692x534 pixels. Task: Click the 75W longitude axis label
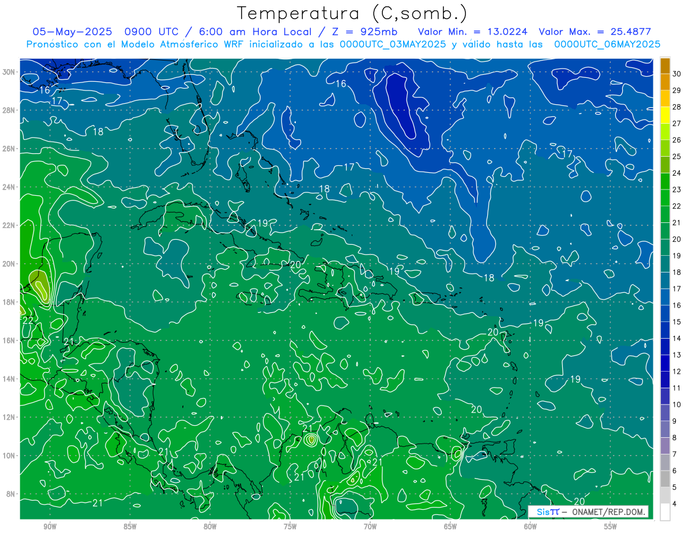pyautogui.click(x=290, y=527)
